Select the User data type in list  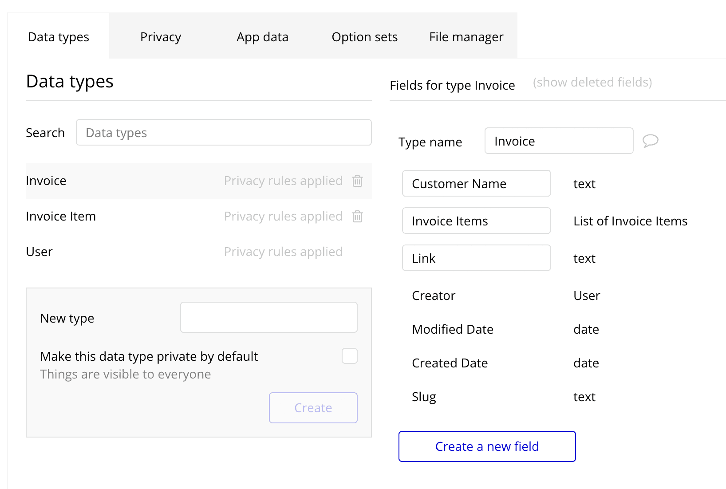[x=39, y=252]
